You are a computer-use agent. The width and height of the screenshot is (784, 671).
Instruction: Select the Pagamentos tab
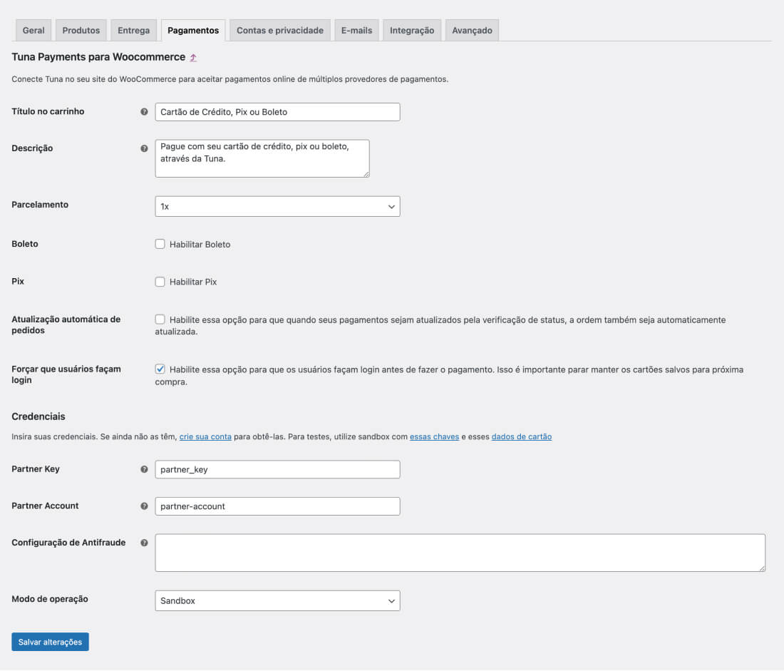point(193,31)
